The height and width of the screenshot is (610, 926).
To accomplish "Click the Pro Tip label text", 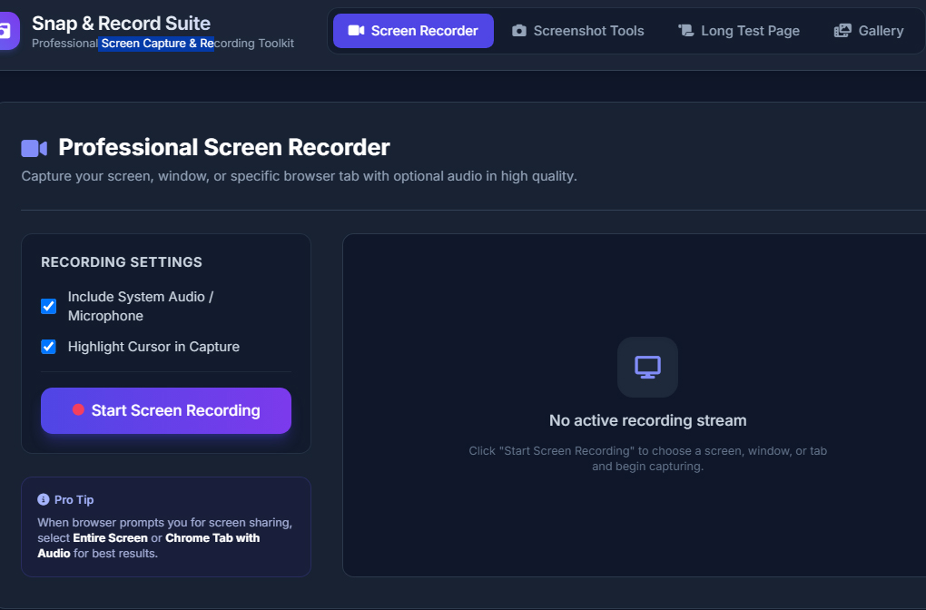I will (74, 499).
